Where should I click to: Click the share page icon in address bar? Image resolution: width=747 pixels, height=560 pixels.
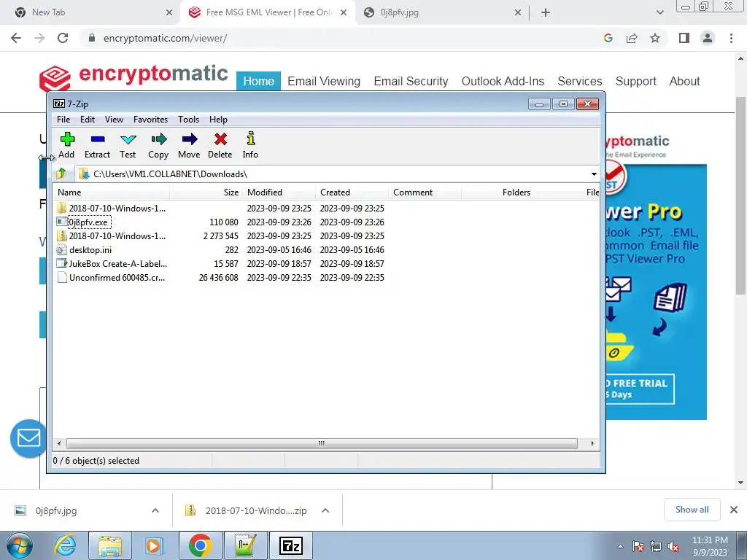pyautogui.click(x=632, y=38)
